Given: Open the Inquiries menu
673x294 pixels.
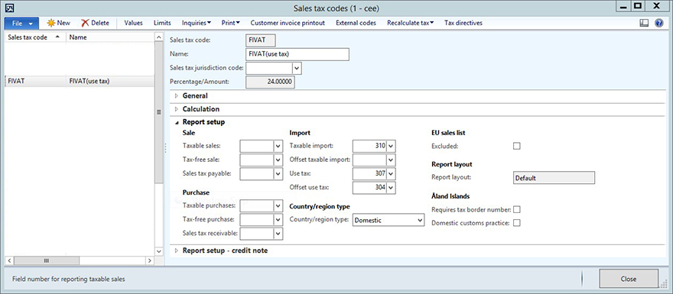Looking at the screenshot, I should click(x=196, y=23).
